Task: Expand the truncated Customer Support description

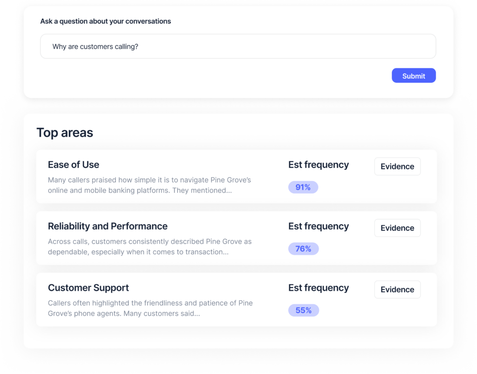Action: [x=150, y=308]
